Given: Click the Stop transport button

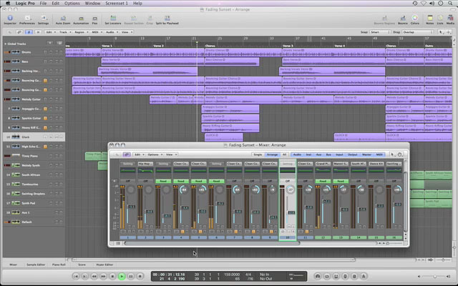Looking at the screenshot, I should (x=112, y=276).
